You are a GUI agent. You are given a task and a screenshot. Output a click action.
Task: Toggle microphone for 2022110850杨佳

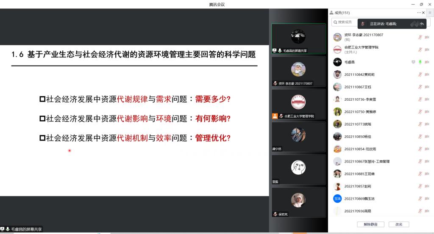point(420,137)
